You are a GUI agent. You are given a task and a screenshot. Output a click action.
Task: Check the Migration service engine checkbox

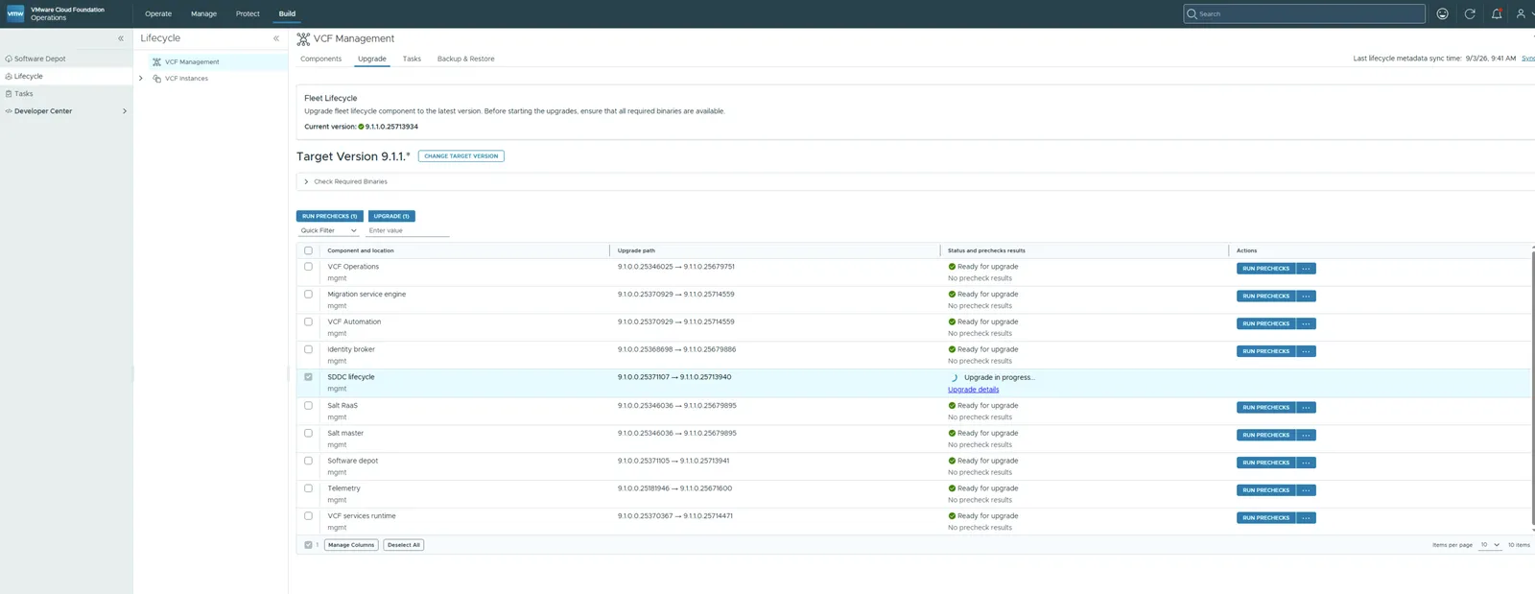308,295
